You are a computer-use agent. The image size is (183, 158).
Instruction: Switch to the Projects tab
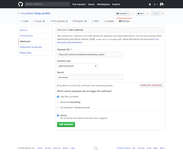pos(80,21)
